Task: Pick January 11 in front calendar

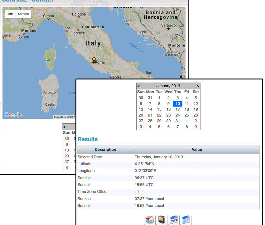Action: 187,104
